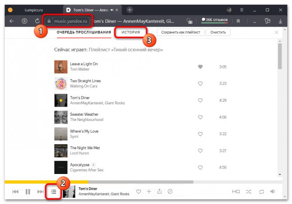Select the Очередь прослушивания tab
Image resolution: width=292 pixels, height=204 pixels.
(84, 32)
